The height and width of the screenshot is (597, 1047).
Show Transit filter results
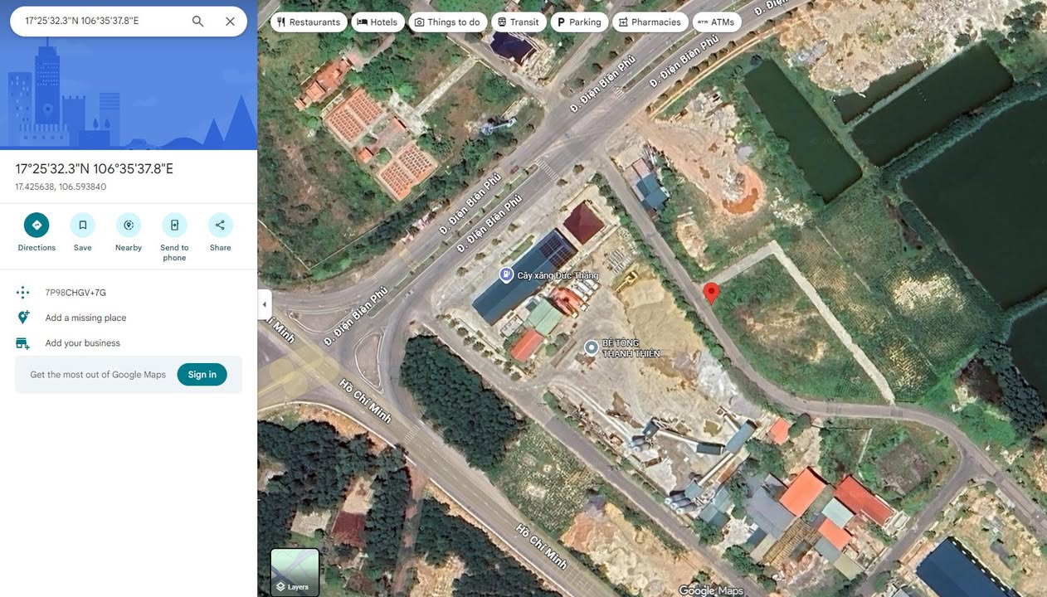click(x=519, y=22)
